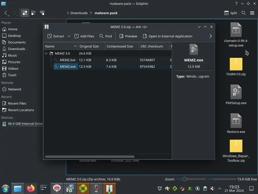
Task: Click the Extract button in Ark
Action: 56,36
